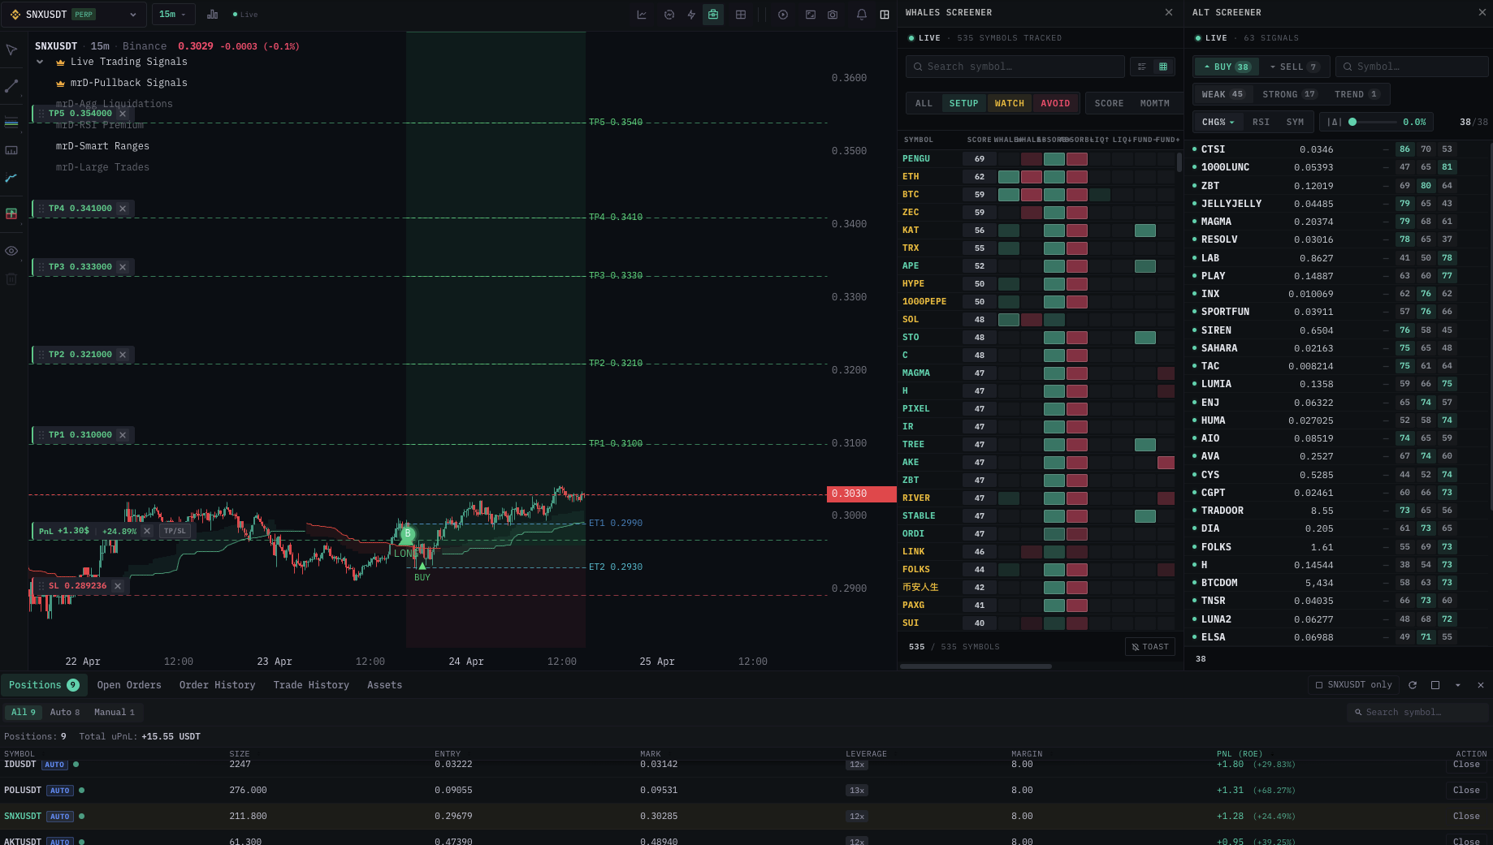Toggle the green briefcase positions icon
Viewport: 1493px width, 845px height.
point(713,15)
